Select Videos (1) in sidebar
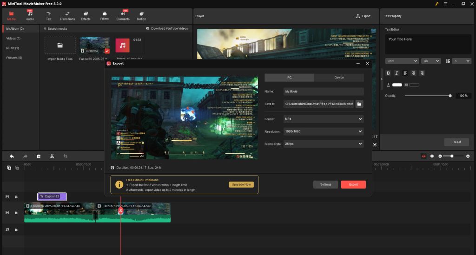This screenshot has height=255, width=476. coord(13,39)
